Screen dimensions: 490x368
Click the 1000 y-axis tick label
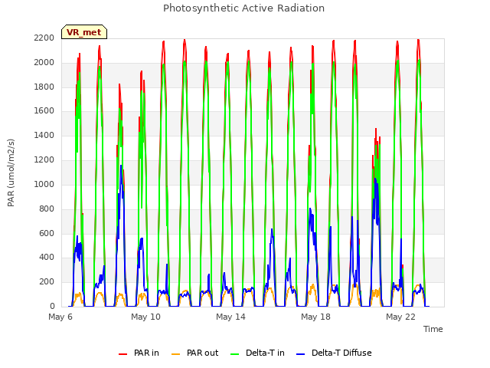(x=44, y=184)
